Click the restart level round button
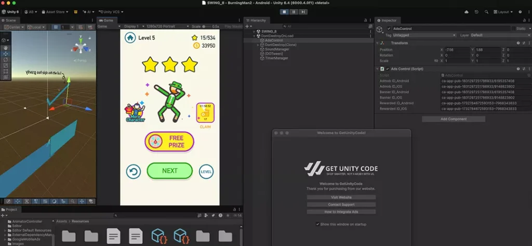 [134, 172]
